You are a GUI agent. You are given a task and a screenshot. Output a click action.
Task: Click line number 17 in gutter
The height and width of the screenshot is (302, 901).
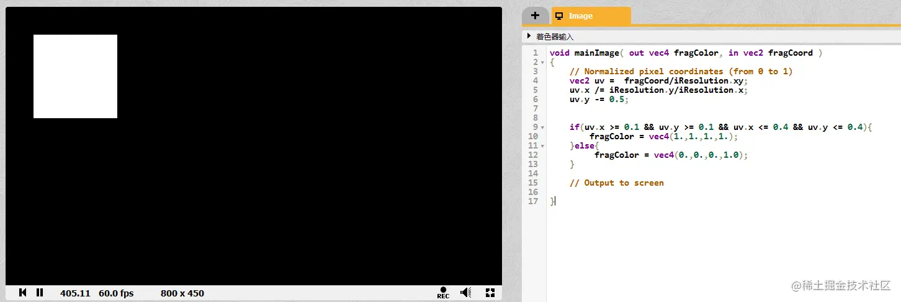[x=533, y=201]
